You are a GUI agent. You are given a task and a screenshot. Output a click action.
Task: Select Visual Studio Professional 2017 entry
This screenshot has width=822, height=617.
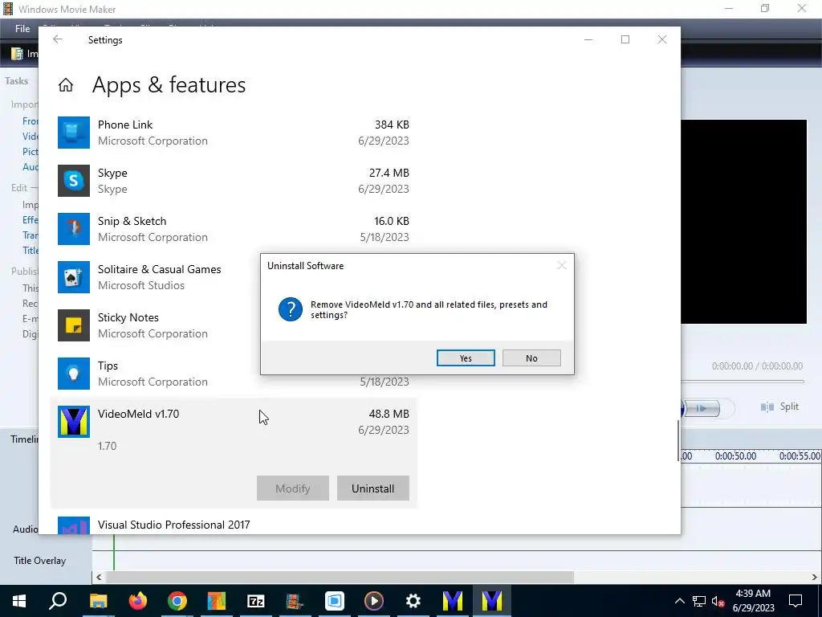click(234, 525)
